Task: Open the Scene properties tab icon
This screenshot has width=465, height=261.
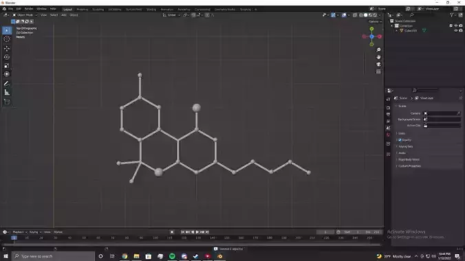Action: [x=388, y=128]
